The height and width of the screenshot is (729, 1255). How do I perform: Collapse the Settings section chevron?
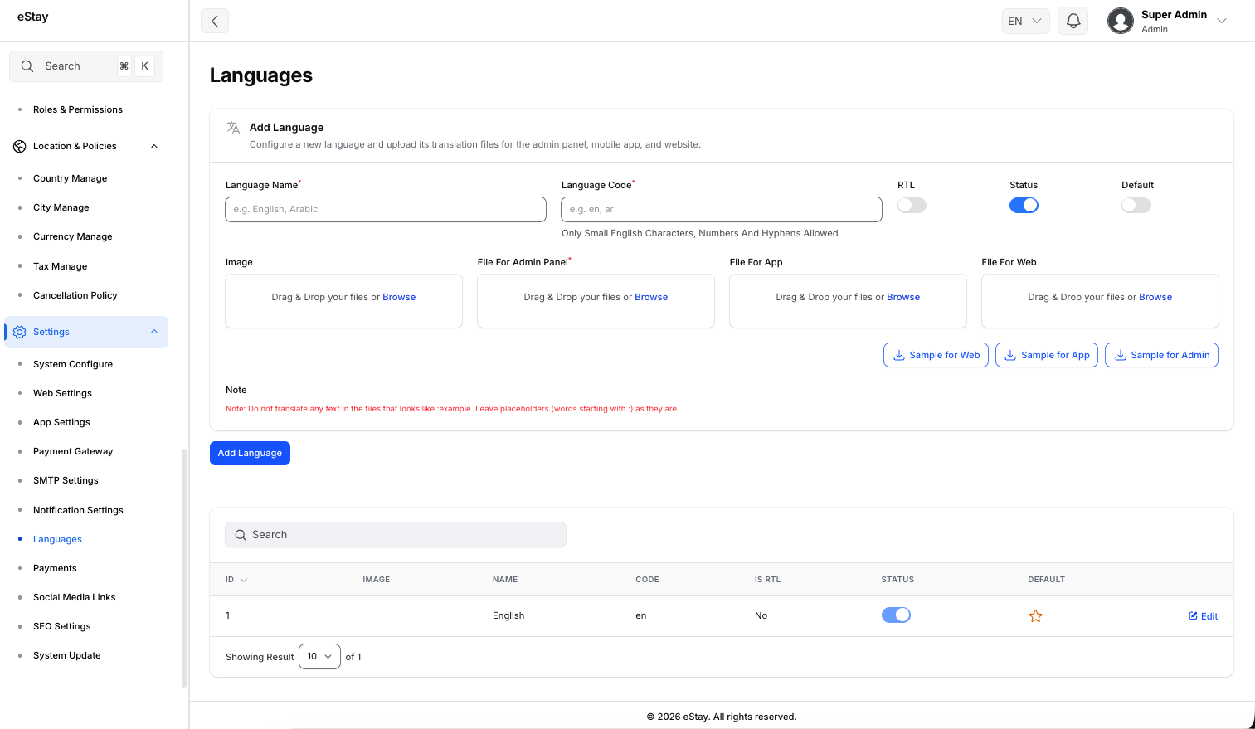coord(154,332)
